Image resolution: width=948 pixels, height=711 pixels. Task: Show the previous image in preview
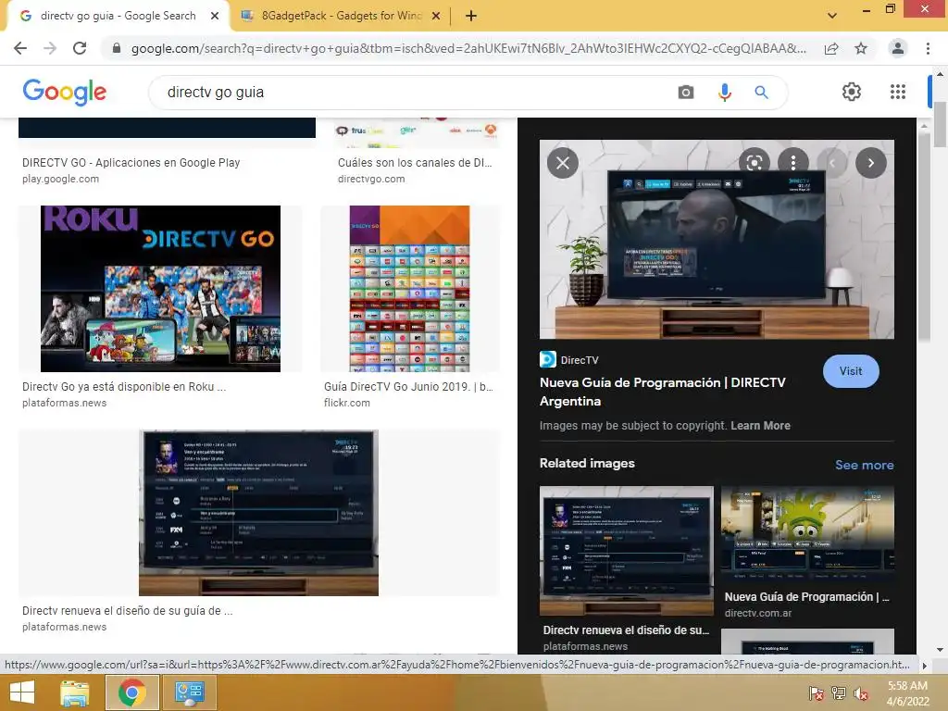pyautogui.click(x=832, y=163)
